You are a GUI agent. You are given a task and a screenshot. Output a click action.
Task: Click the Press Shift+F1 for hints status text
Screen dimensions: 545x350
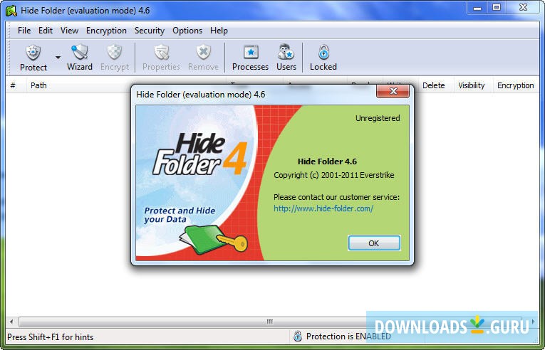[51, 336]
